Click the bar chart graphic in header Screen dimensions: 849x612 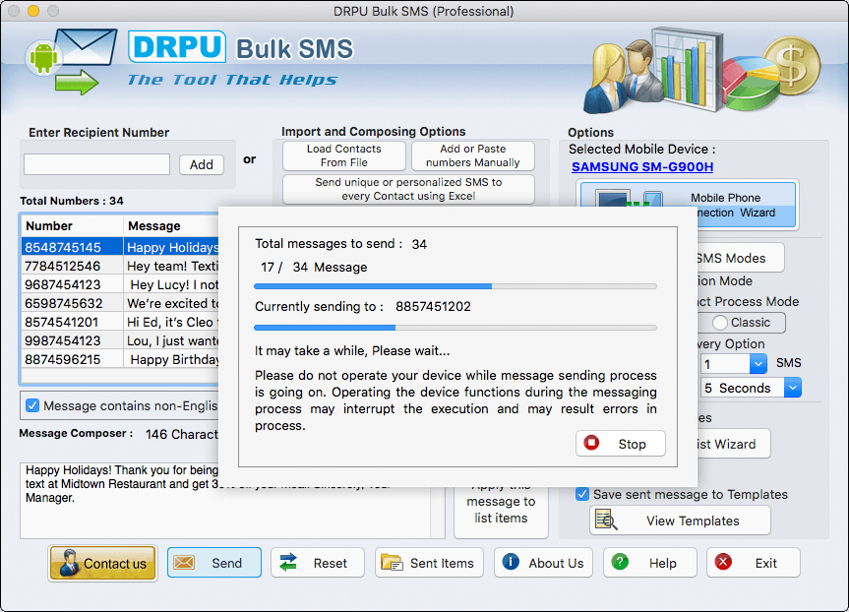tap(687, 67)
